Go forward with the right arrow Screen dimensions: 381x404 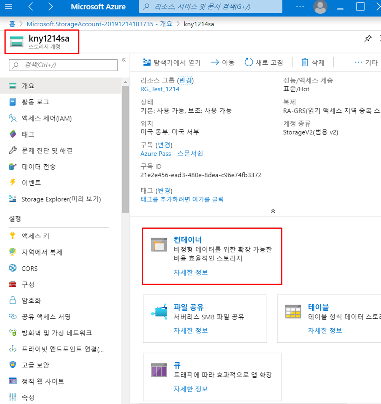(x=51, y=6)
